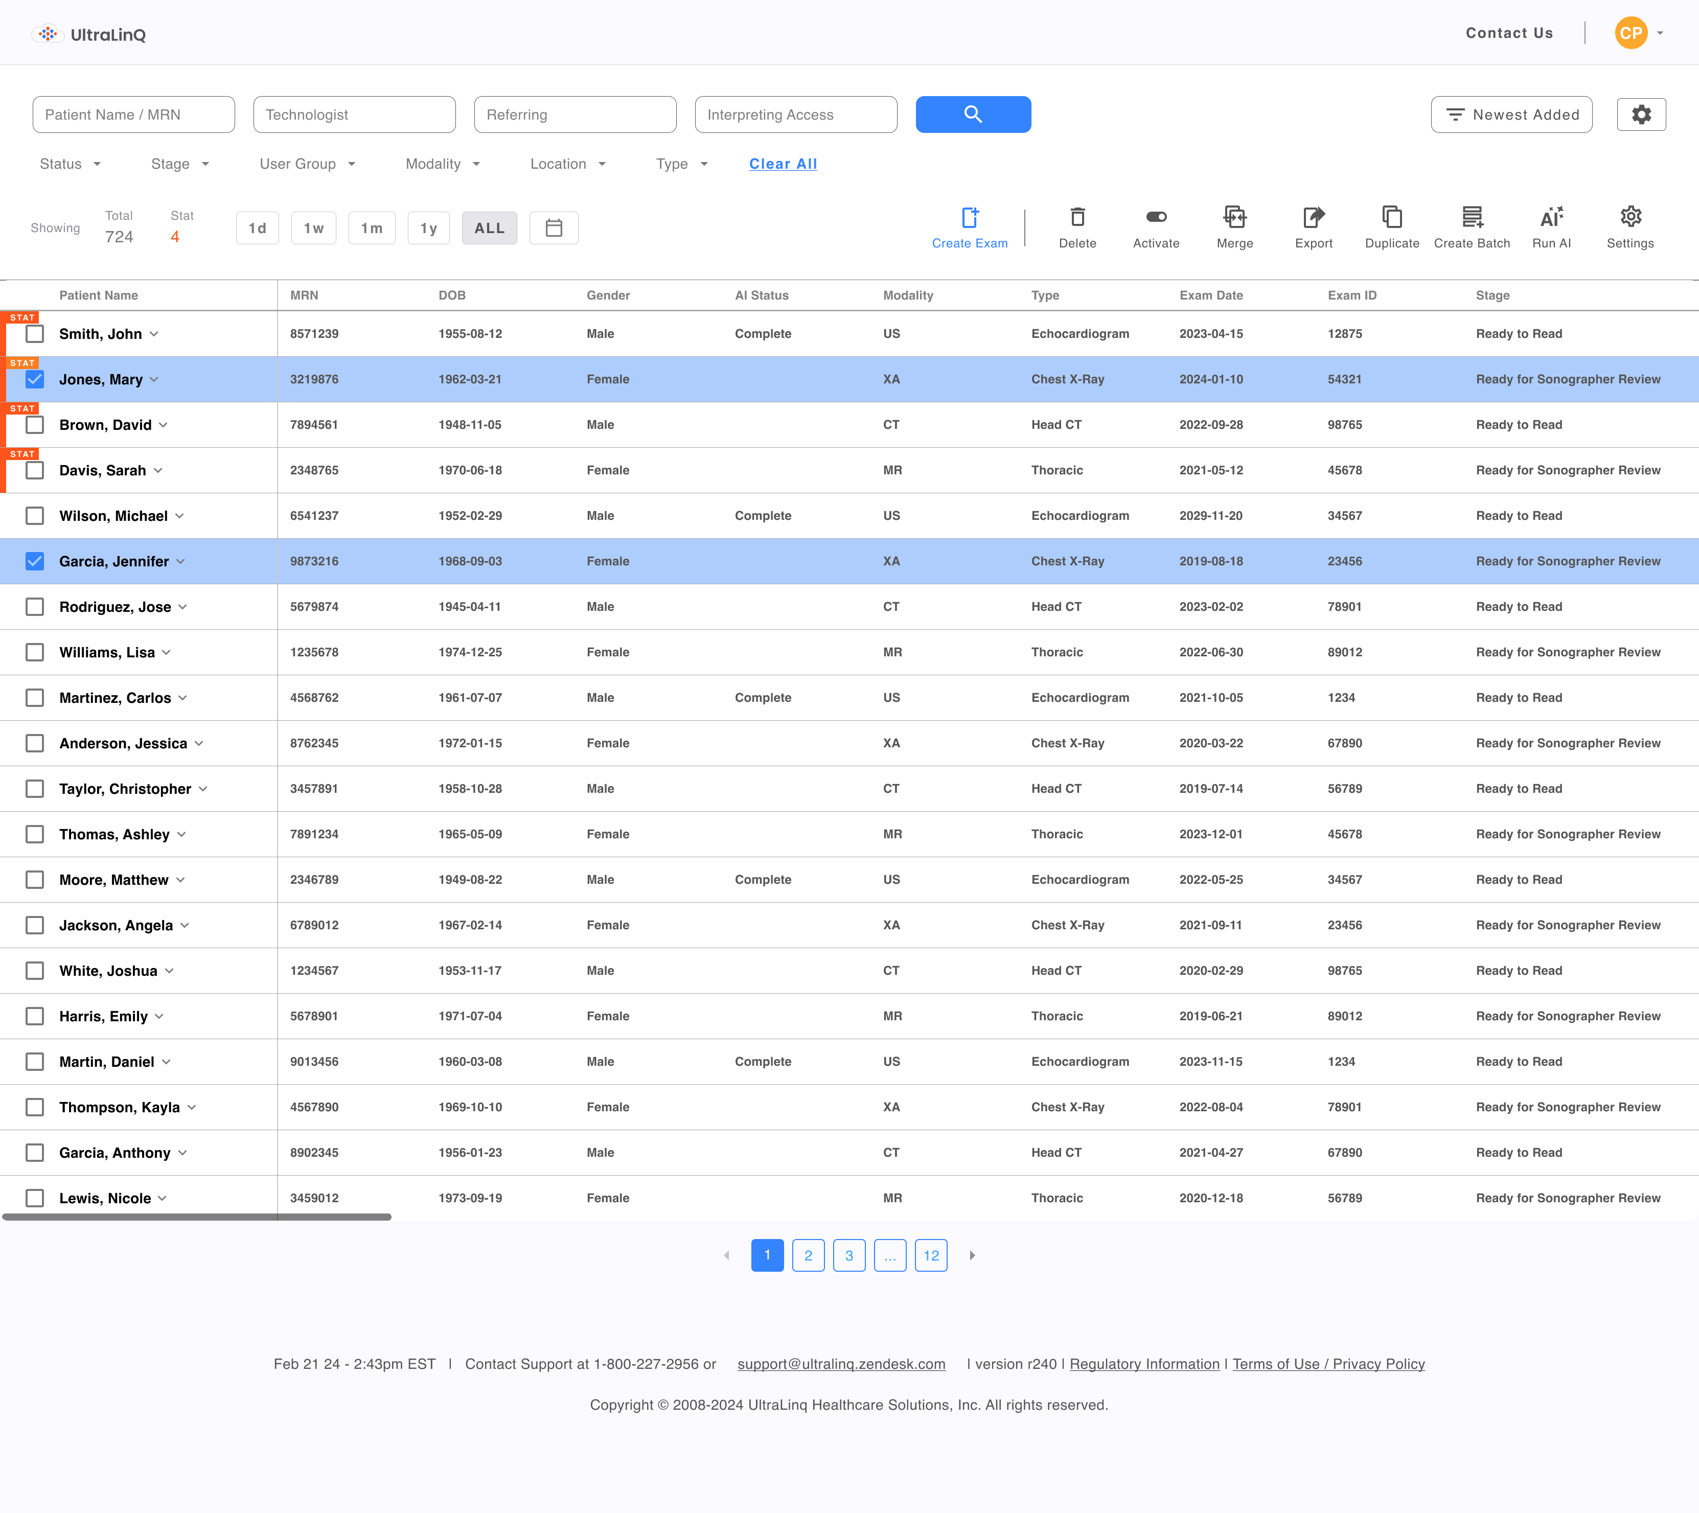Open the Contact Us menu
1699x1513 pixels.
tap(1509, 32)
